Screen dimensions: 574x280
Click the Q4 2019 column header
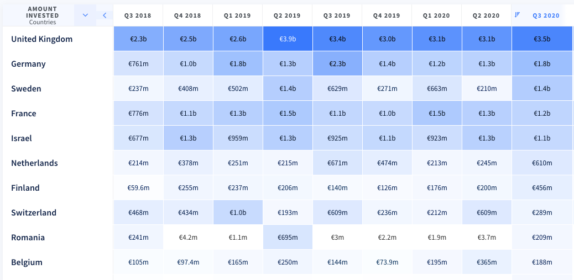[x=387, y=15]
